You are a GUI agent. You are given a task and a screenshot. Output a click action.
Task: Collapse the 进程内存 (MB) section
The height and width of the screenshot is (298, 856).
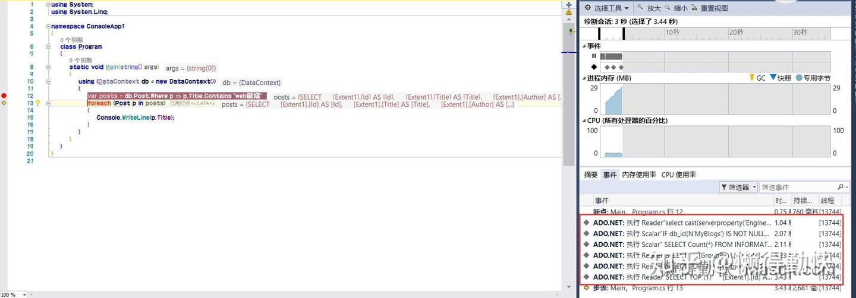click(x=584, y=78)
